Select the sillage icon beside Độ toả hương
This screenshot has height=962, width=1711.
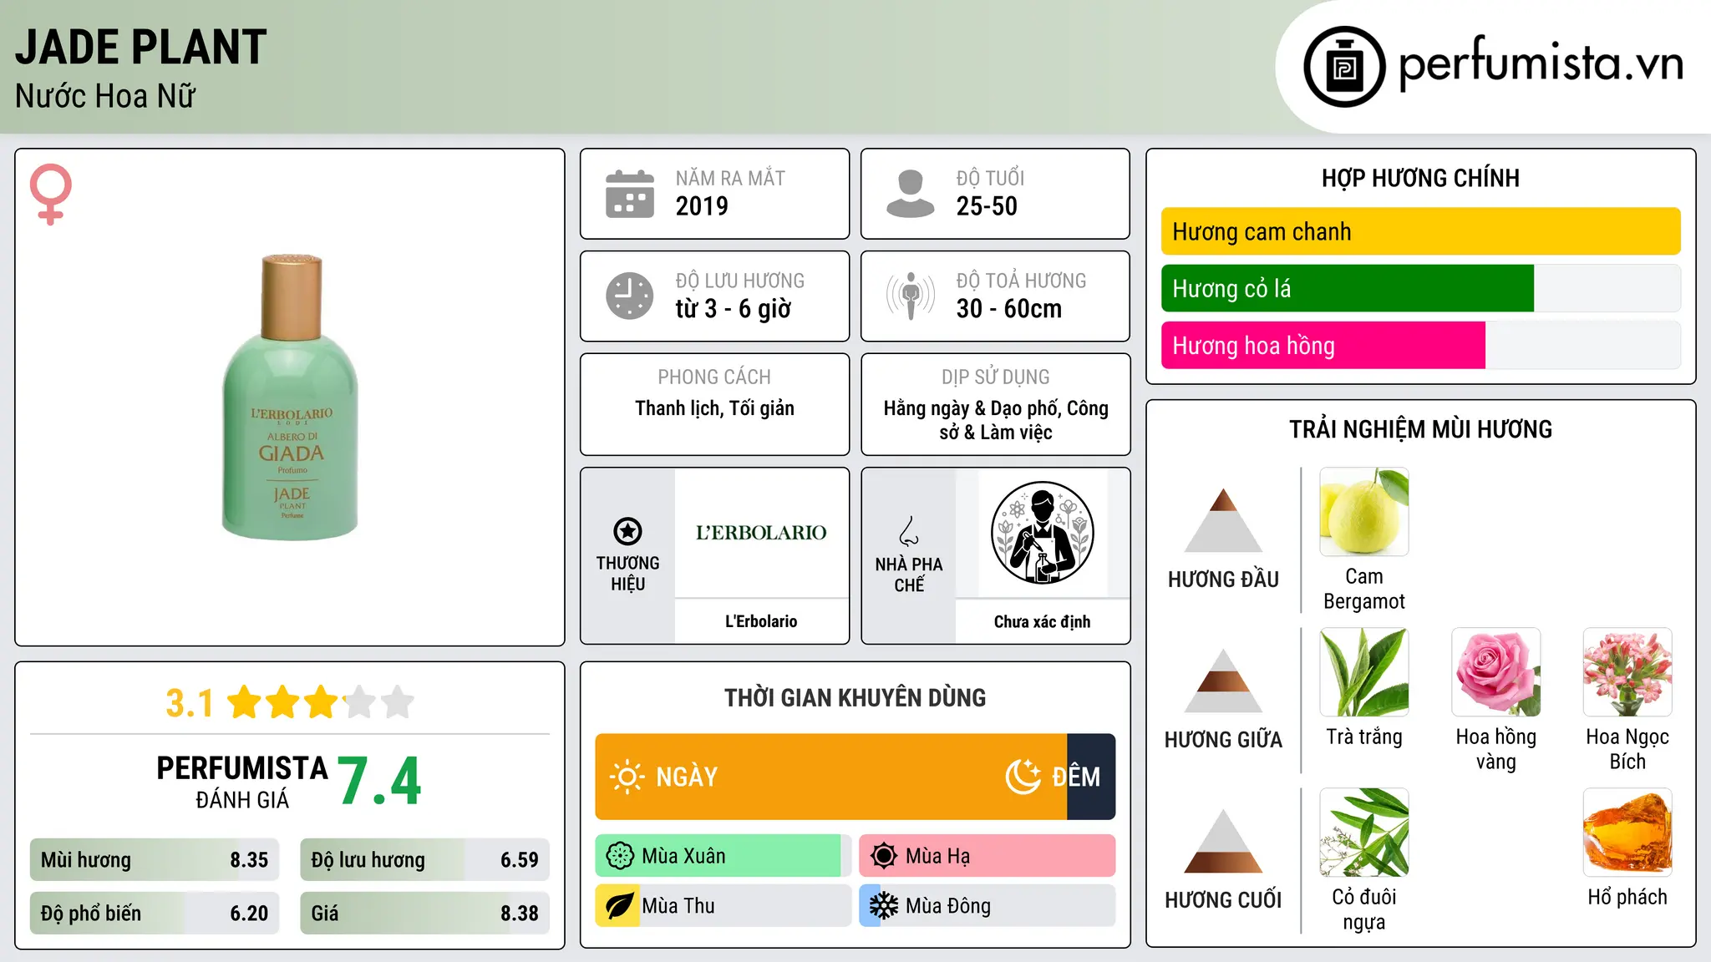(x=910, y=296)
